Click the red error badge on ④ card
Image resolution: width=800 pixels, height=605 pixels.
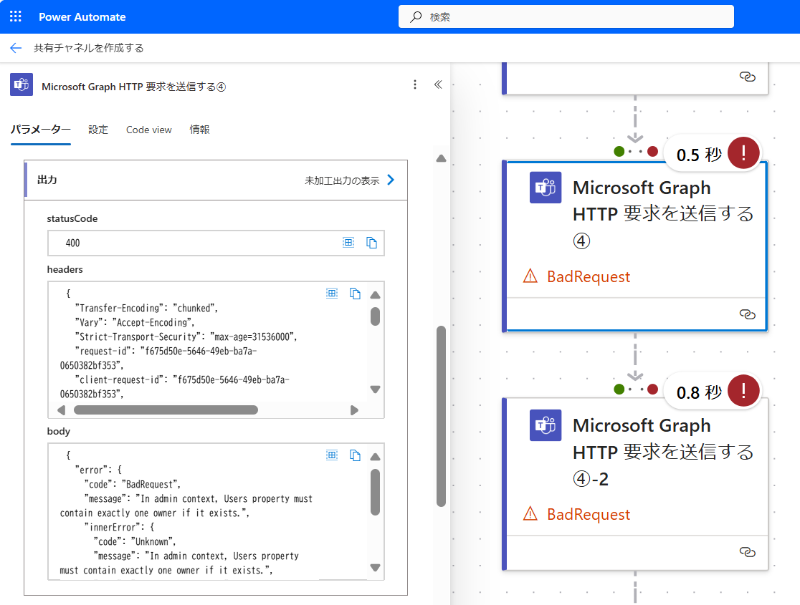coord(743,153)
